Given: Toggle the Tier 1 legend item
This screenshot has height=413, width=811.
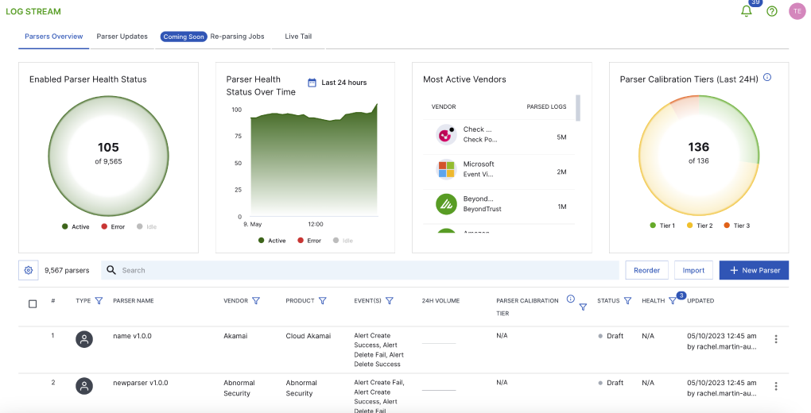Looking at the screenshot, I should click(x=662, y=226).
